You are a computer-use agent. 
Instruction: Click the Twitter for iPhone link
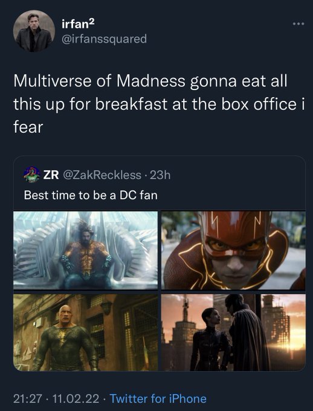[158, 399]
